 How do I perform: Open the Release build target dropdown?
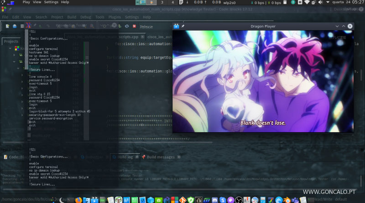[x=155, y=26]
